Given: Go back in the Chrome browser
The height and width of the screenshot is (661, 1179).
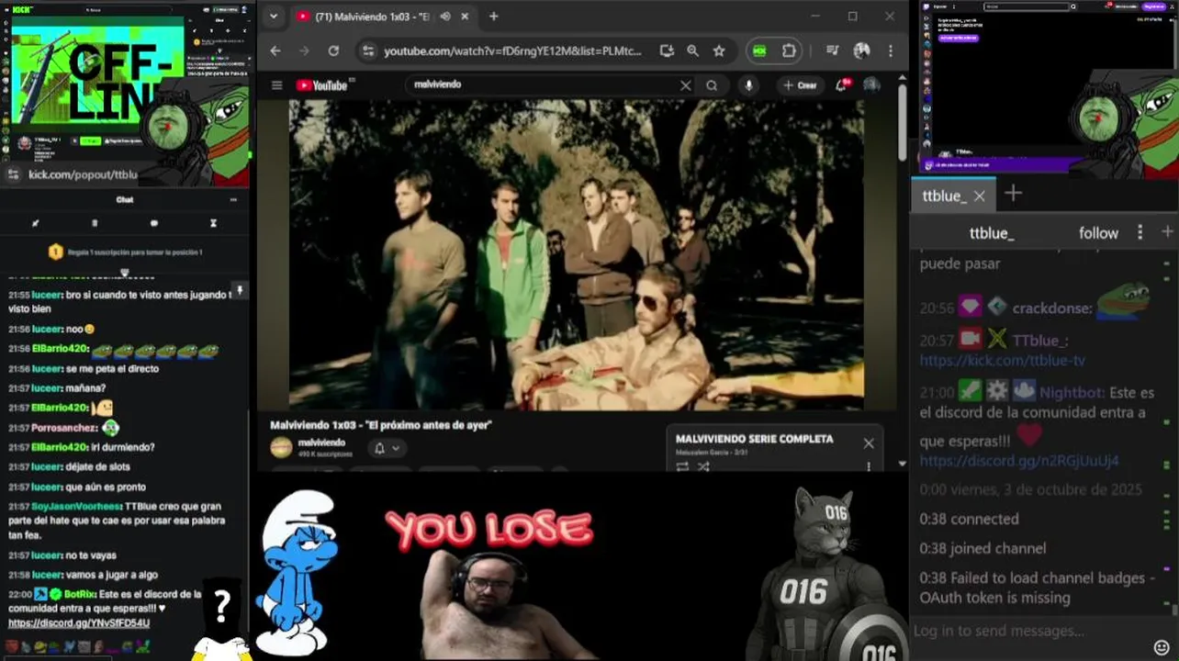Looking at the screenshot, I should (275, 51).
